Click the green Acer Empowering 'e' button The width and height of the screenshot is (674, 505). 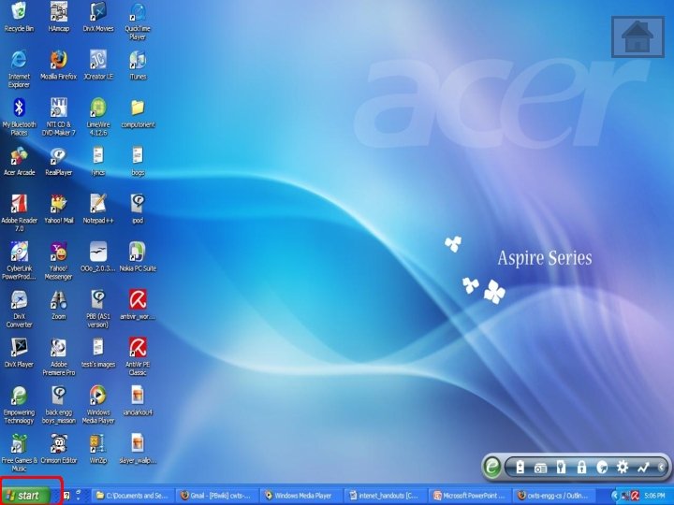point(491,466)
